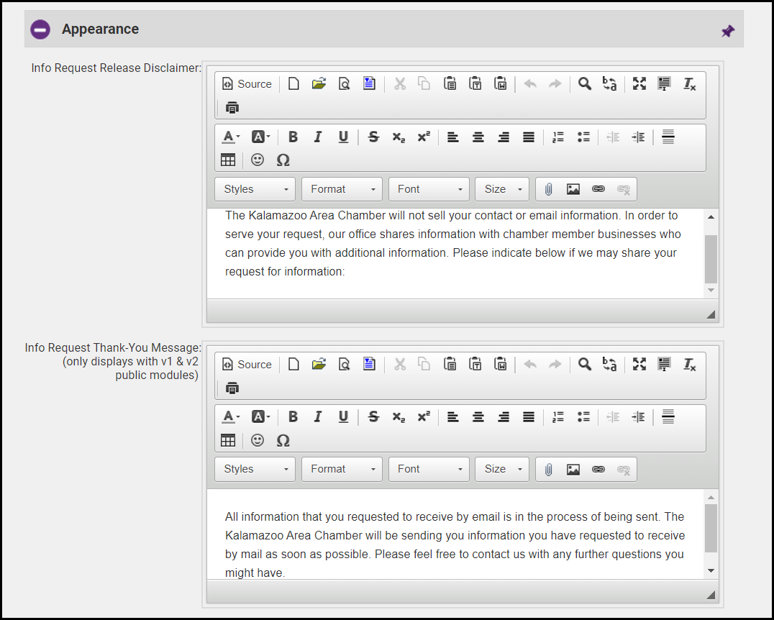Toggle Subscript in Disclaimer editor
Viewport: 774px width, 620px height.
[399, 137]
